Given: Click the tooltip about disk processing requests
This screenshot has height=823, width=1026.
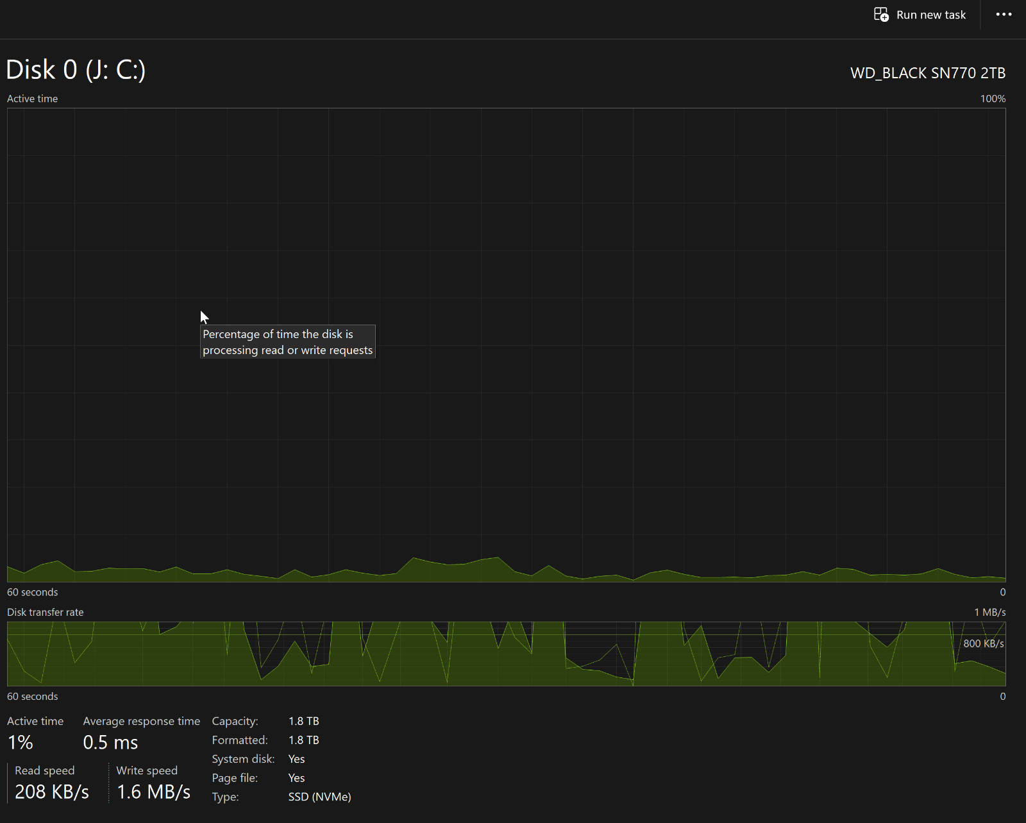Looking at the screenshot, I should pos(287,342).
